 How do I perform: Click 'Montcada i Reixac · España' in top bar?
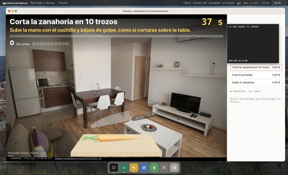point(49,3)
